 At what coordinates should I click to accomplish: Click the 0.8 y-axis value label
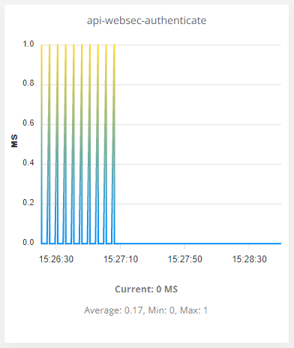coord(28,83)
